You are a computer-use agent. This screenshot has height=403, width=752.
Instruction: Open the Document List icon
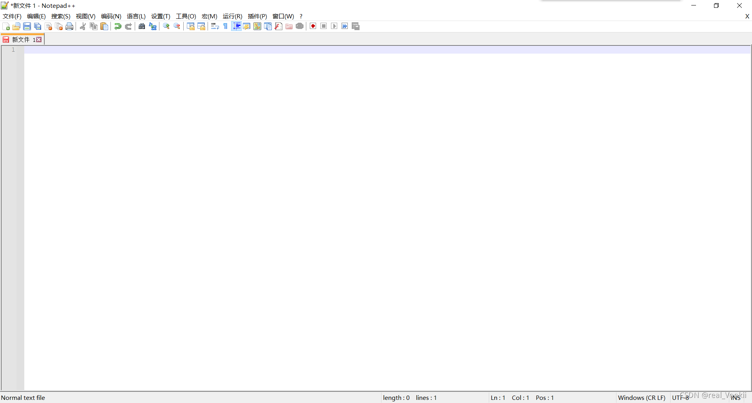coord(268,26)
